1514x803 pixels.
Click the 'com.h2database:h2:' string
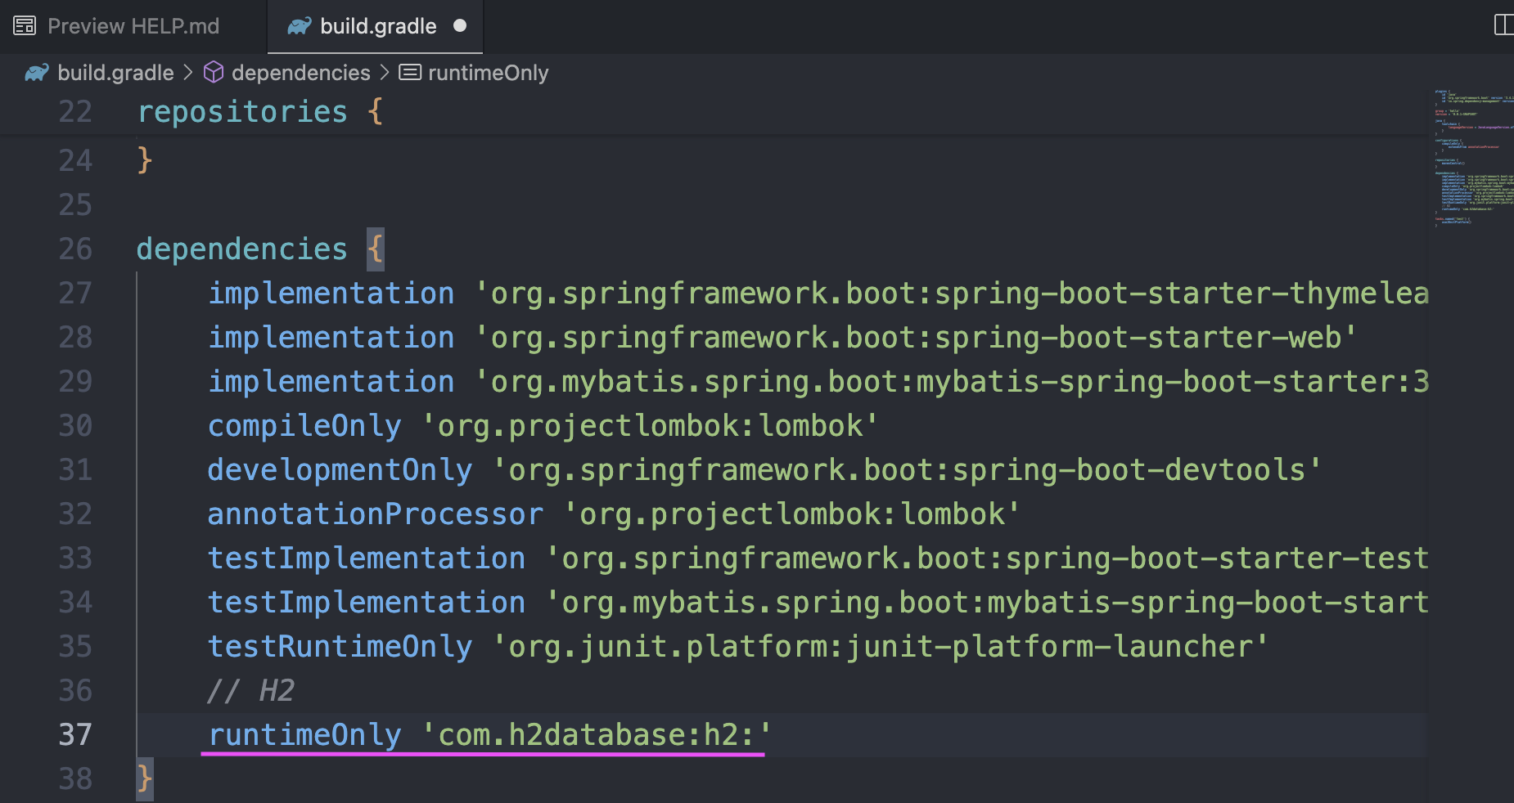(x=596, y=734)
